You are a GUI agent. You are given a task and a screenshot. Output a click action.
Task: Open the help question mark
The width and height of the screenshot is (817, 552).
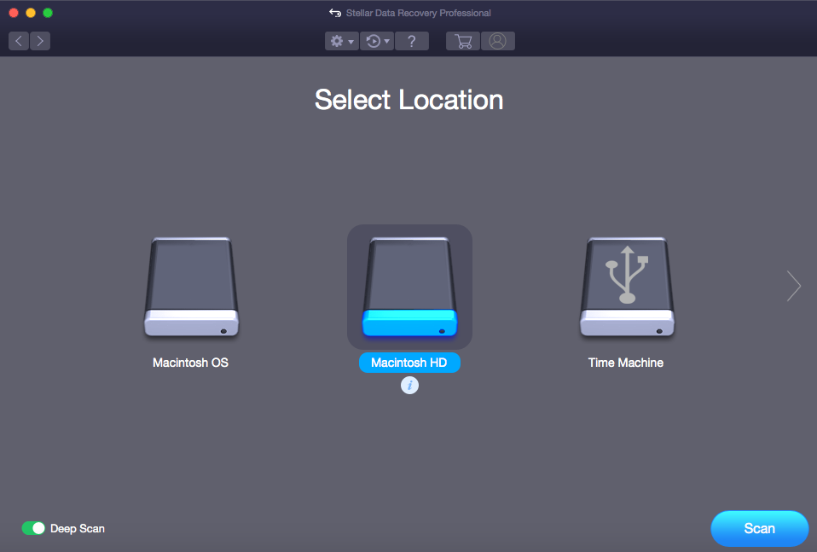(x=412, y=40)
